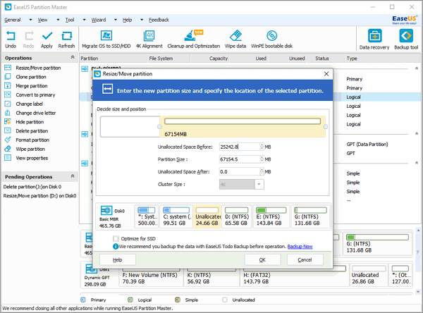The height and width of the screenshot is (313, 423).
Task: Open the Feedback menu item
Action: click(x=159, y=20)
